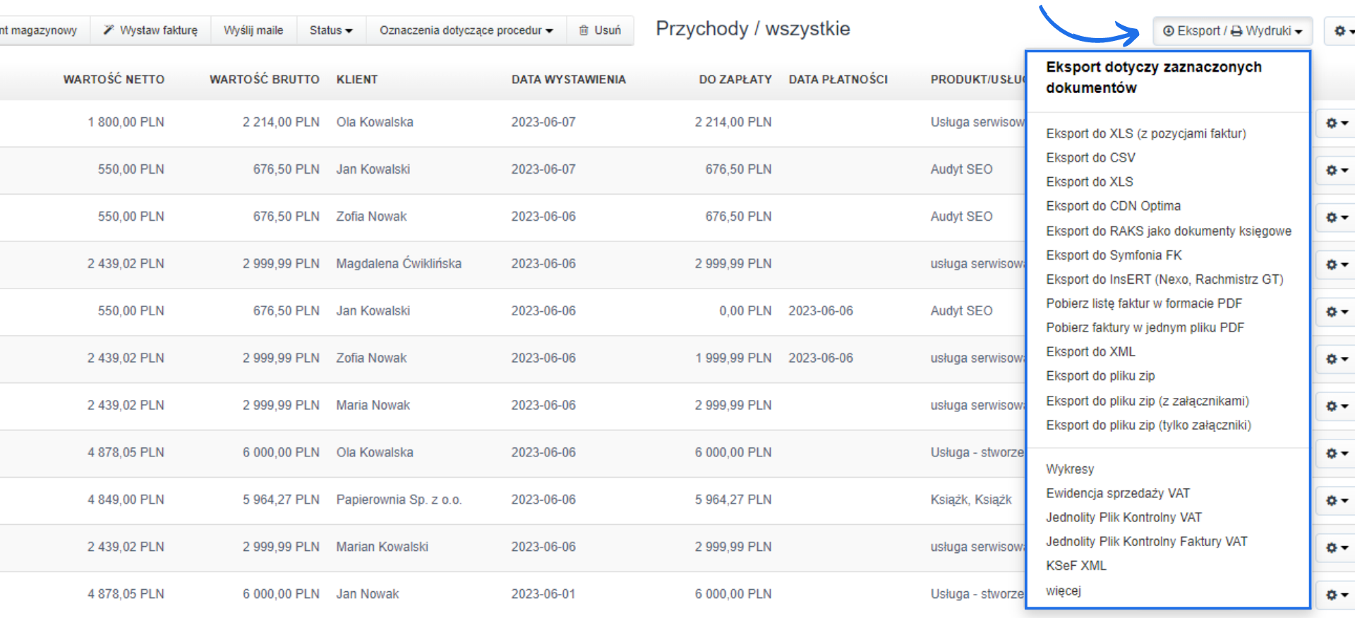Open gear menu for Ola Kowalska 6 000,00 row
This screenshot has height=618, width=1355.
click(x=1337, y=453)
